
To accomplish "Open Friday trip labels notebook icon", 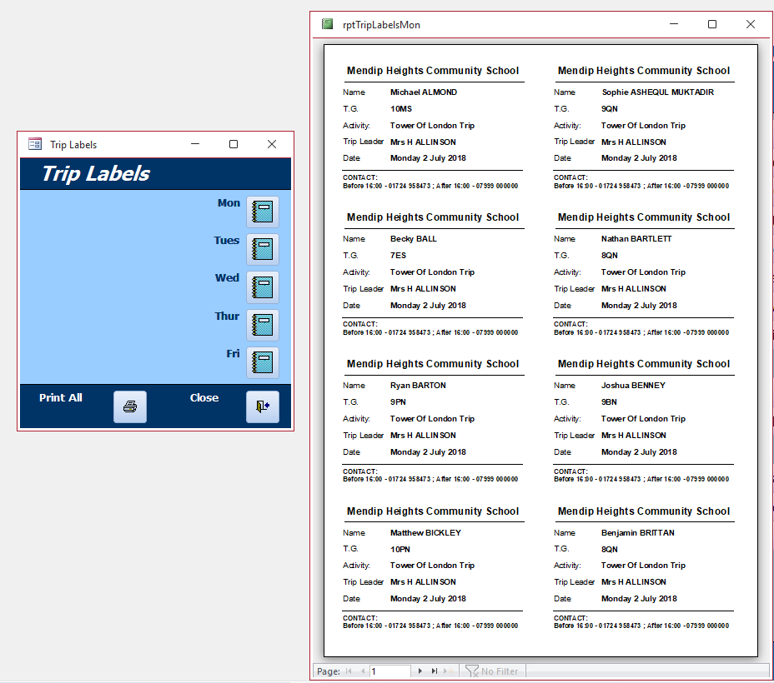I will coord(262,362).
